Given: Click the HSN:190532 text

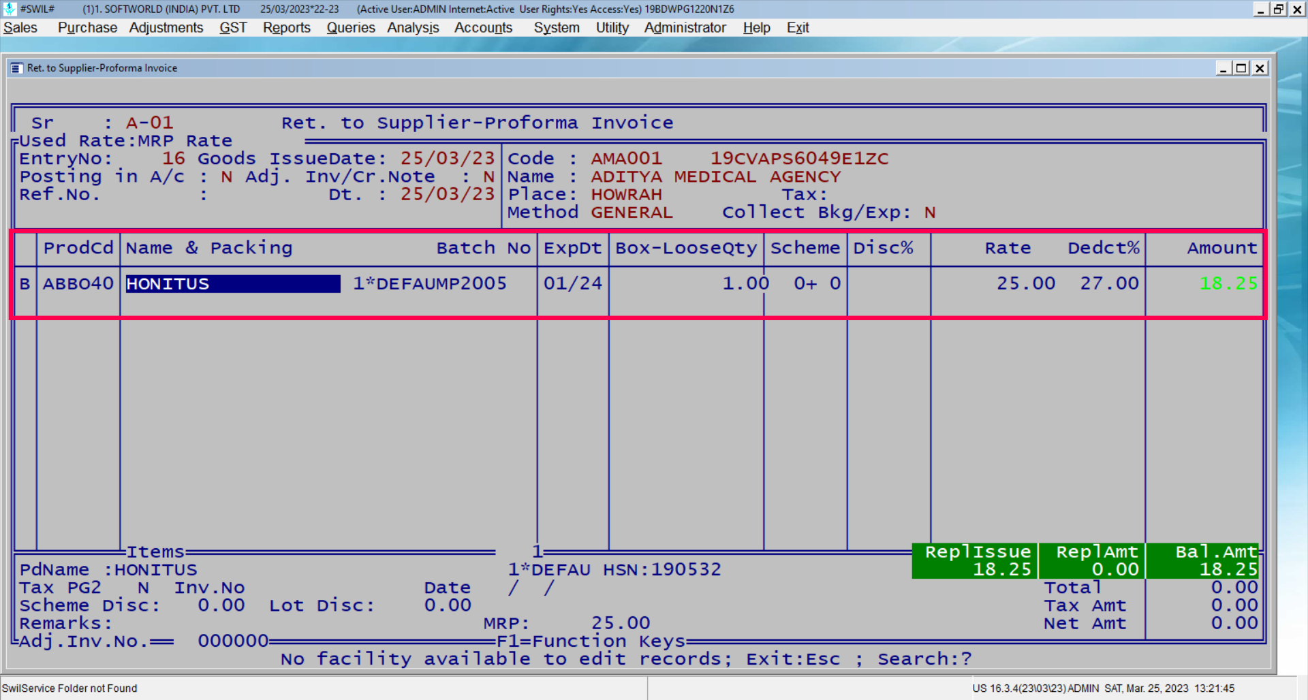Looking at the screenshot, I should (661, 569).
